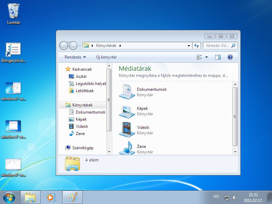Click the network tray icon
Viewport: 272px width, 204px height.
click(x=226, y=198)
